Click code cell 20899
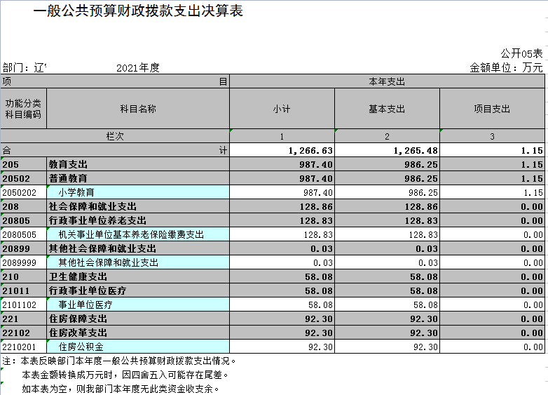The width and height of the screenshot is (548, 395). point(23,248)
